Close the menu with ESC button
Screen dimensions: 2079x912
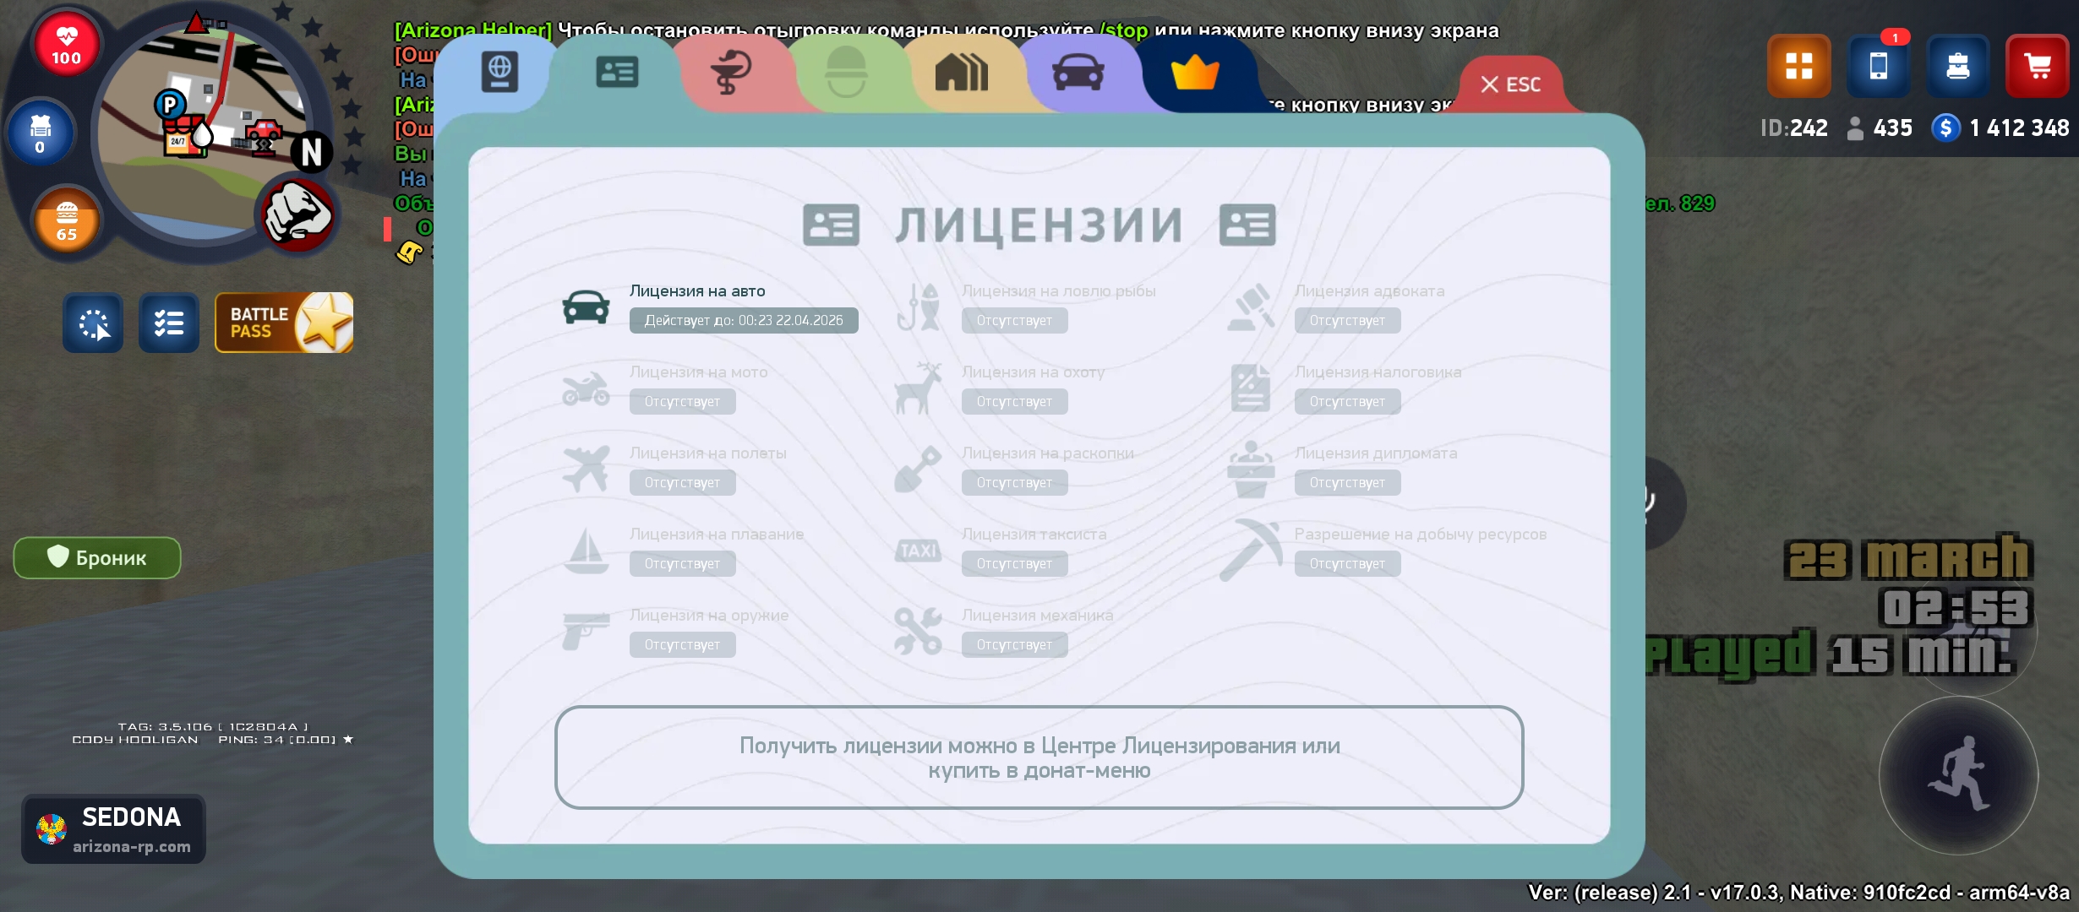(1511, 84)
